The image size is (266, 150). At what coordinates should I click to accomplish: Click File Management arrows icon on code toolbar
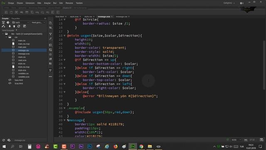tap(50, 28)
